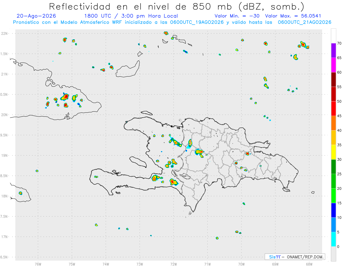347x268 pixels.
Task: Click the longitude label '74W'
Action: tap(106, 264)
